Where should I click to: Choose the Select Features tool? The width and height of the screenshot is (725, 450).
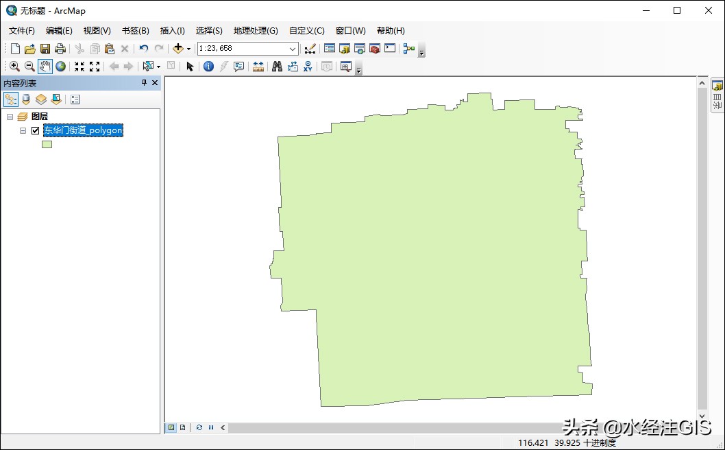pyautogui.click(x=148, y=67)
